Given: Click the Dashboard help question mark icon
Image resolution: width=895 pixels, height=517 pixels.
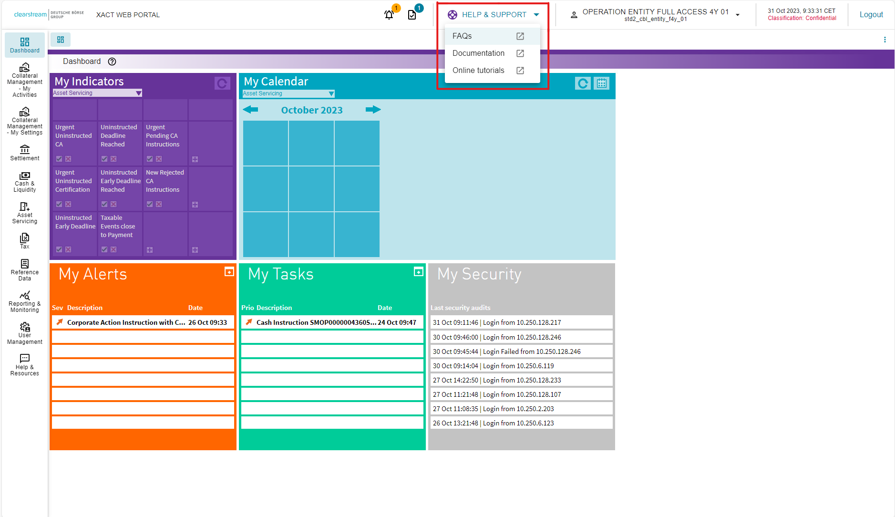Looking at the screenshot, I should (x=112, y=62).
